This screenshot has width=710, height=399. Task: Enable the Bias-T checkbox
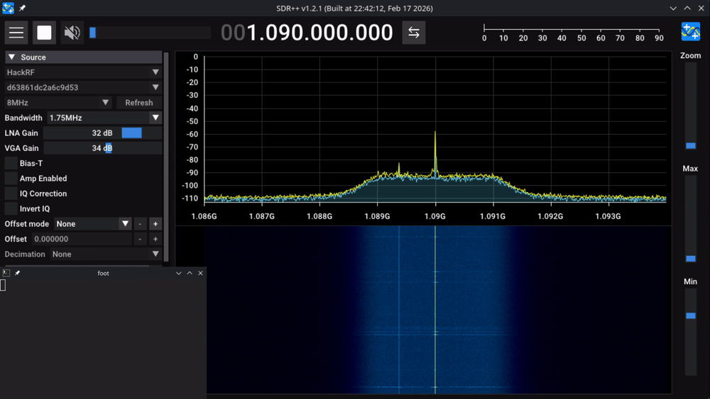(11, 163)
